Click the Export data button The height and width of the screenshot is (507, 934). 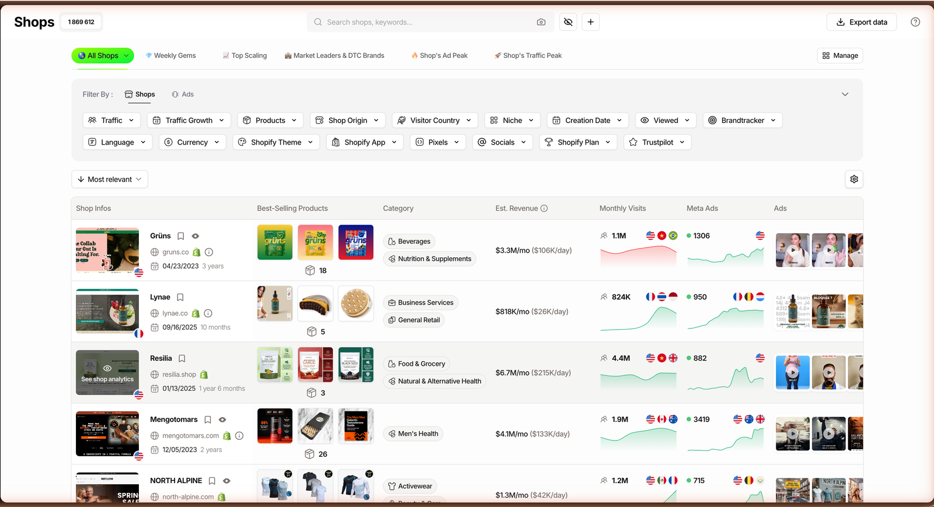click(x=862, y=22)
